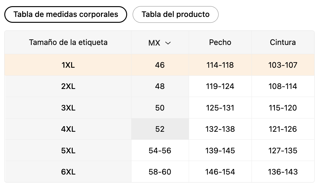Switch to Tabla de medidas corporales tab

tap(66, 14)
